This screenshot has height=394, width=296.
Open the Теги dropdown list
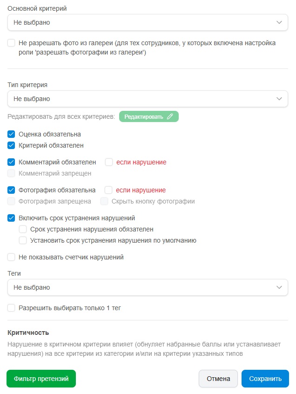pyautogui.click(x=148, y=287)
